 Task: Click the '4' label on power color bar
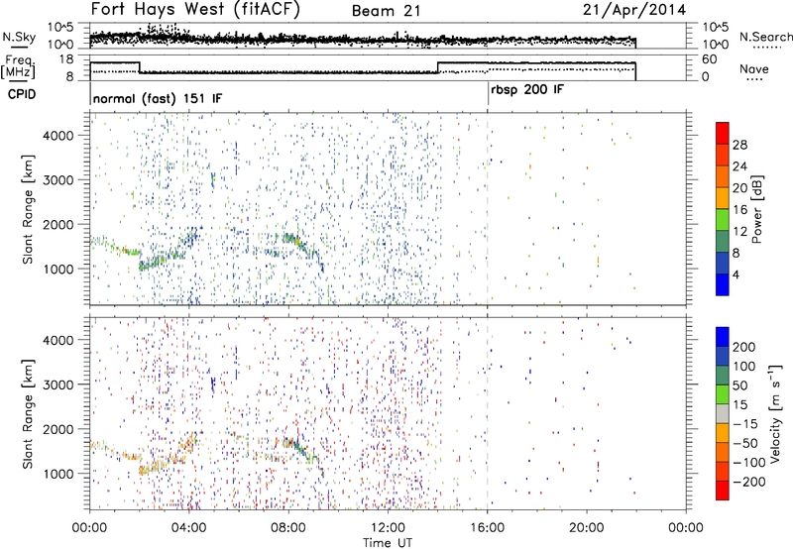pyautogui.click(x=736, y=274)
